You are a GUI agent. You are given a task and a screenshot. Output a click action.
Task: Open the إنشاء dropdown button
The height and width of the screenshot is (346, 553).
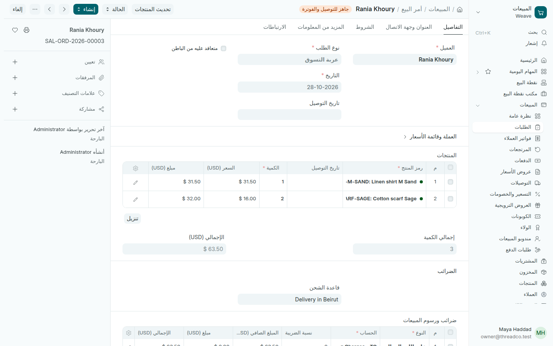click(86, 9)
